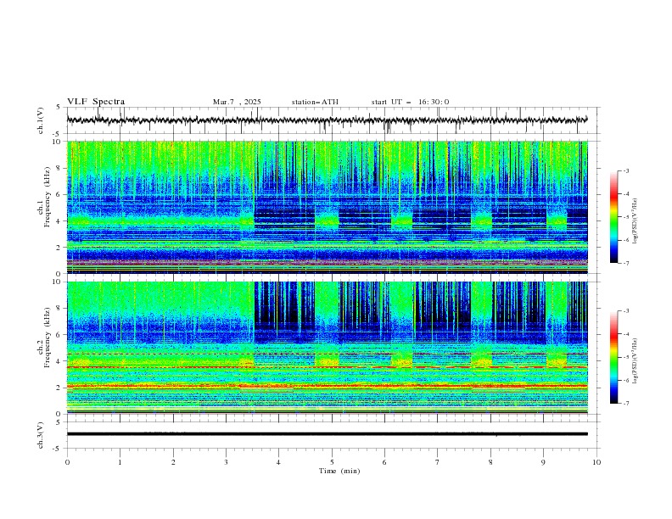The image size is (672, 519).
Task: Click the '-7' value on ch.2 colorbar
Action: [626, 404]
